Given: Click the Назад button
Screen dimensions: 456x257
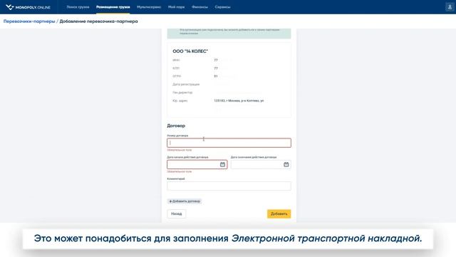Looking at the screenshot, I should [177, 214].
